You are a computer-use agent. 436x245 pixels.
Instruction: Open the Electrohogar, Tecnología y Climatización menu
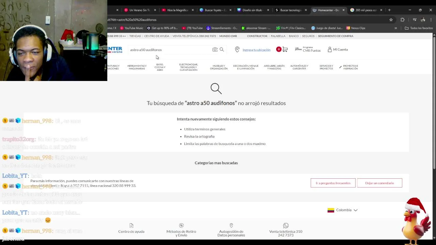point(188,67)
